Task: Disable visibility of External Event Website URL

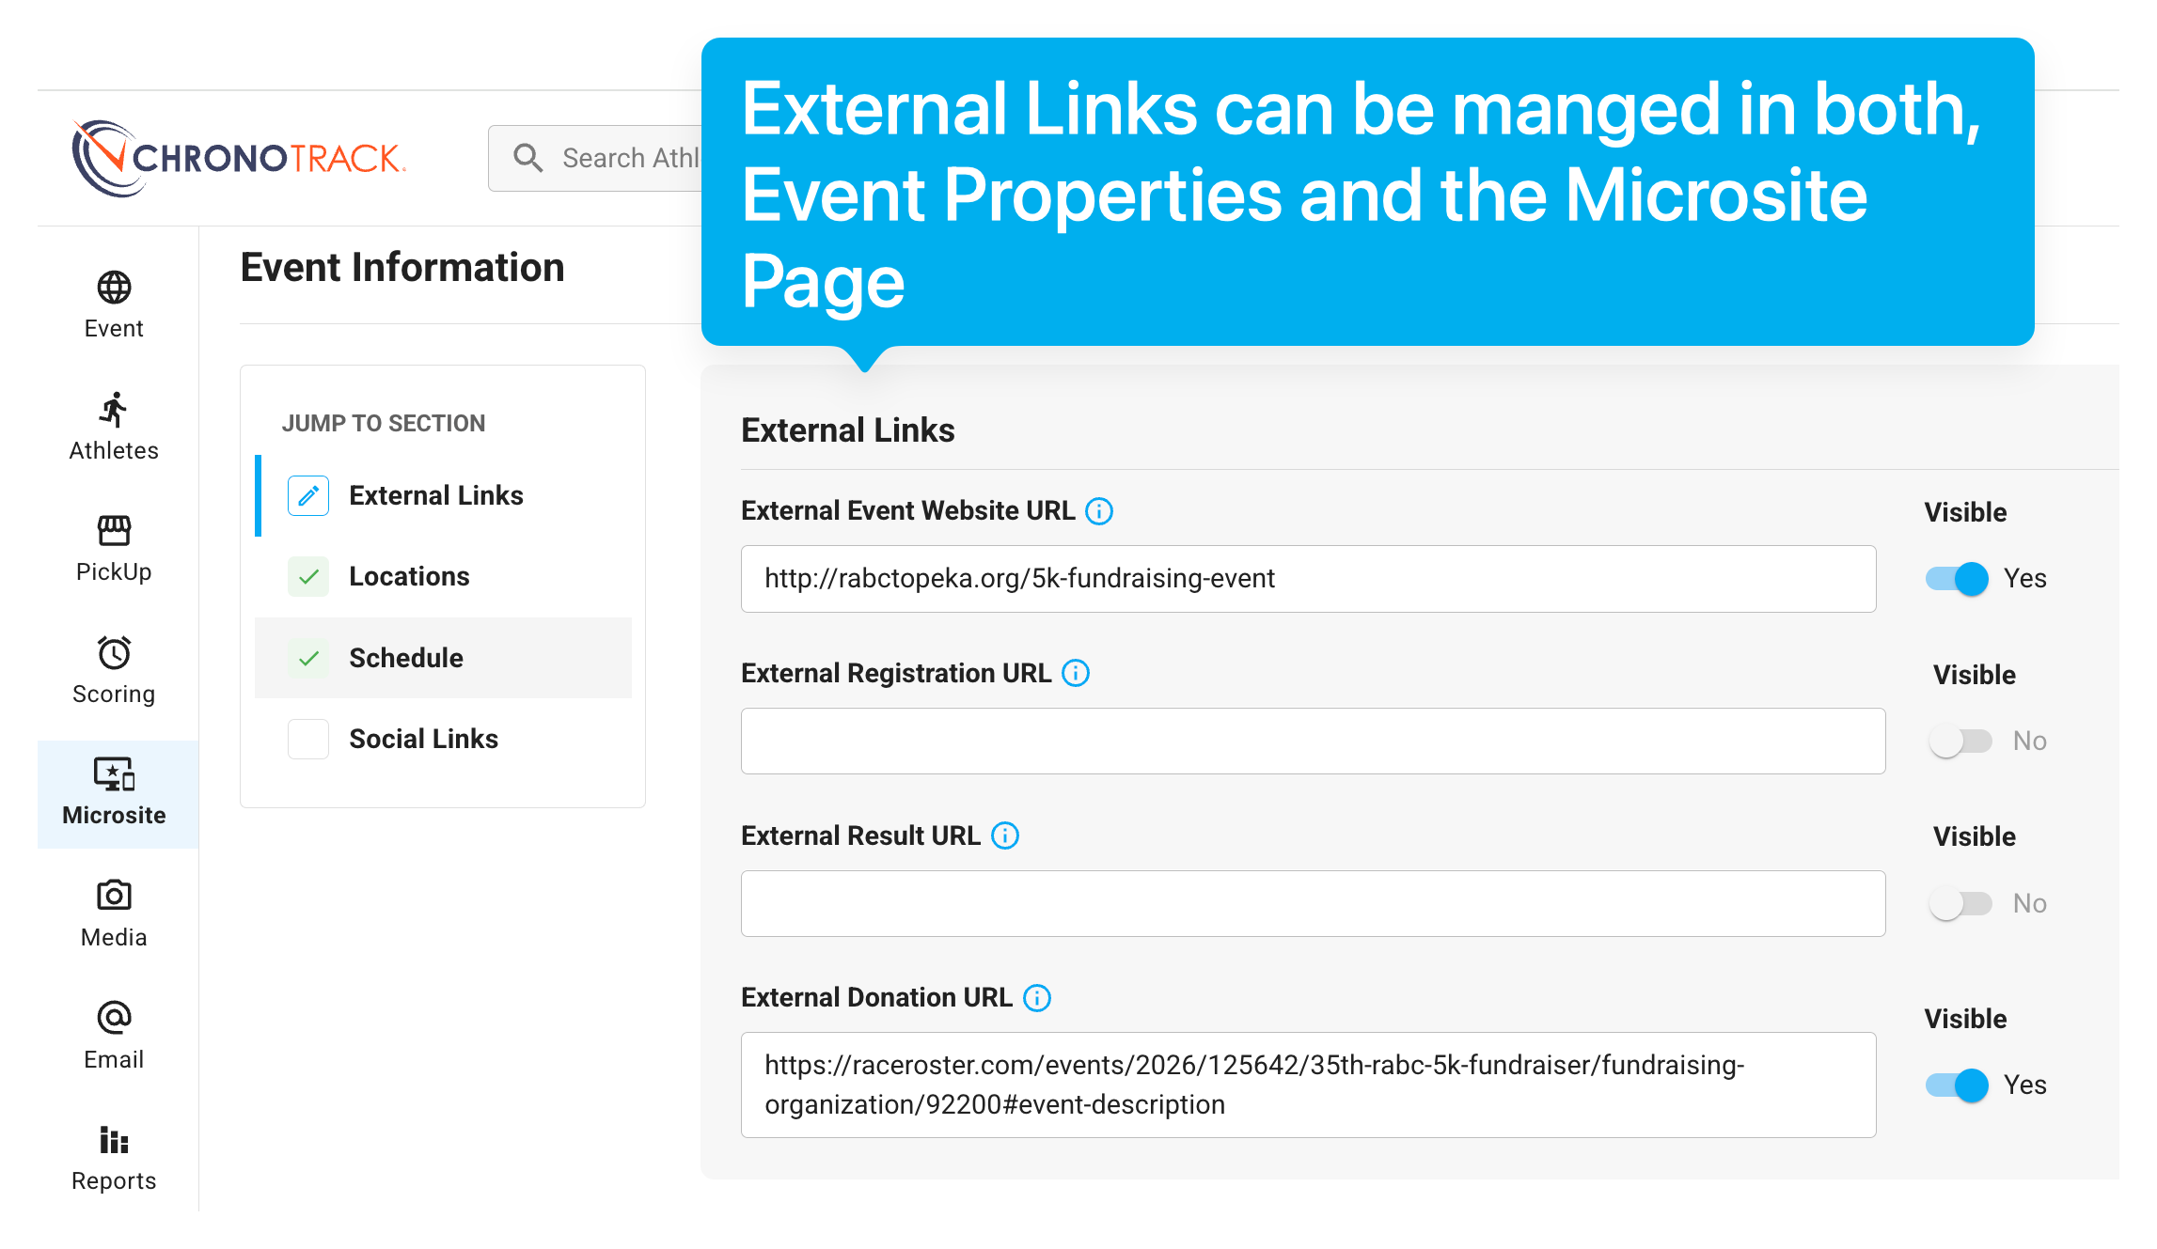Action: 1957,578
